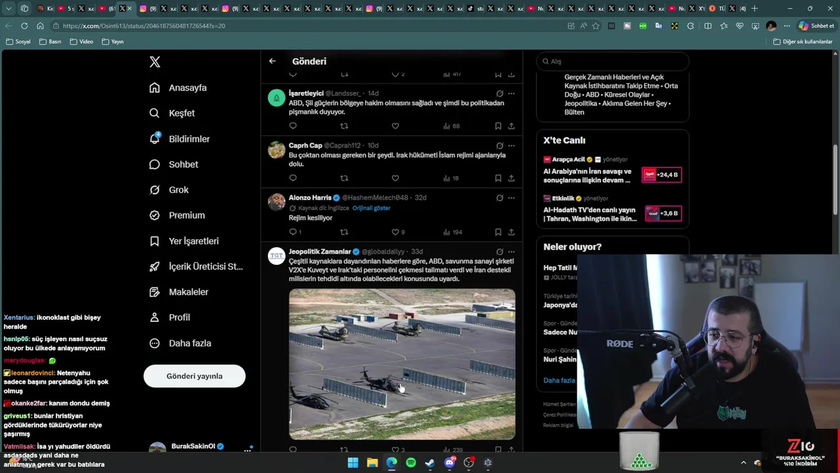Open Alonzo Harris profile name
This screenshot has height=473, width=840.
click(x=310, y=198)
